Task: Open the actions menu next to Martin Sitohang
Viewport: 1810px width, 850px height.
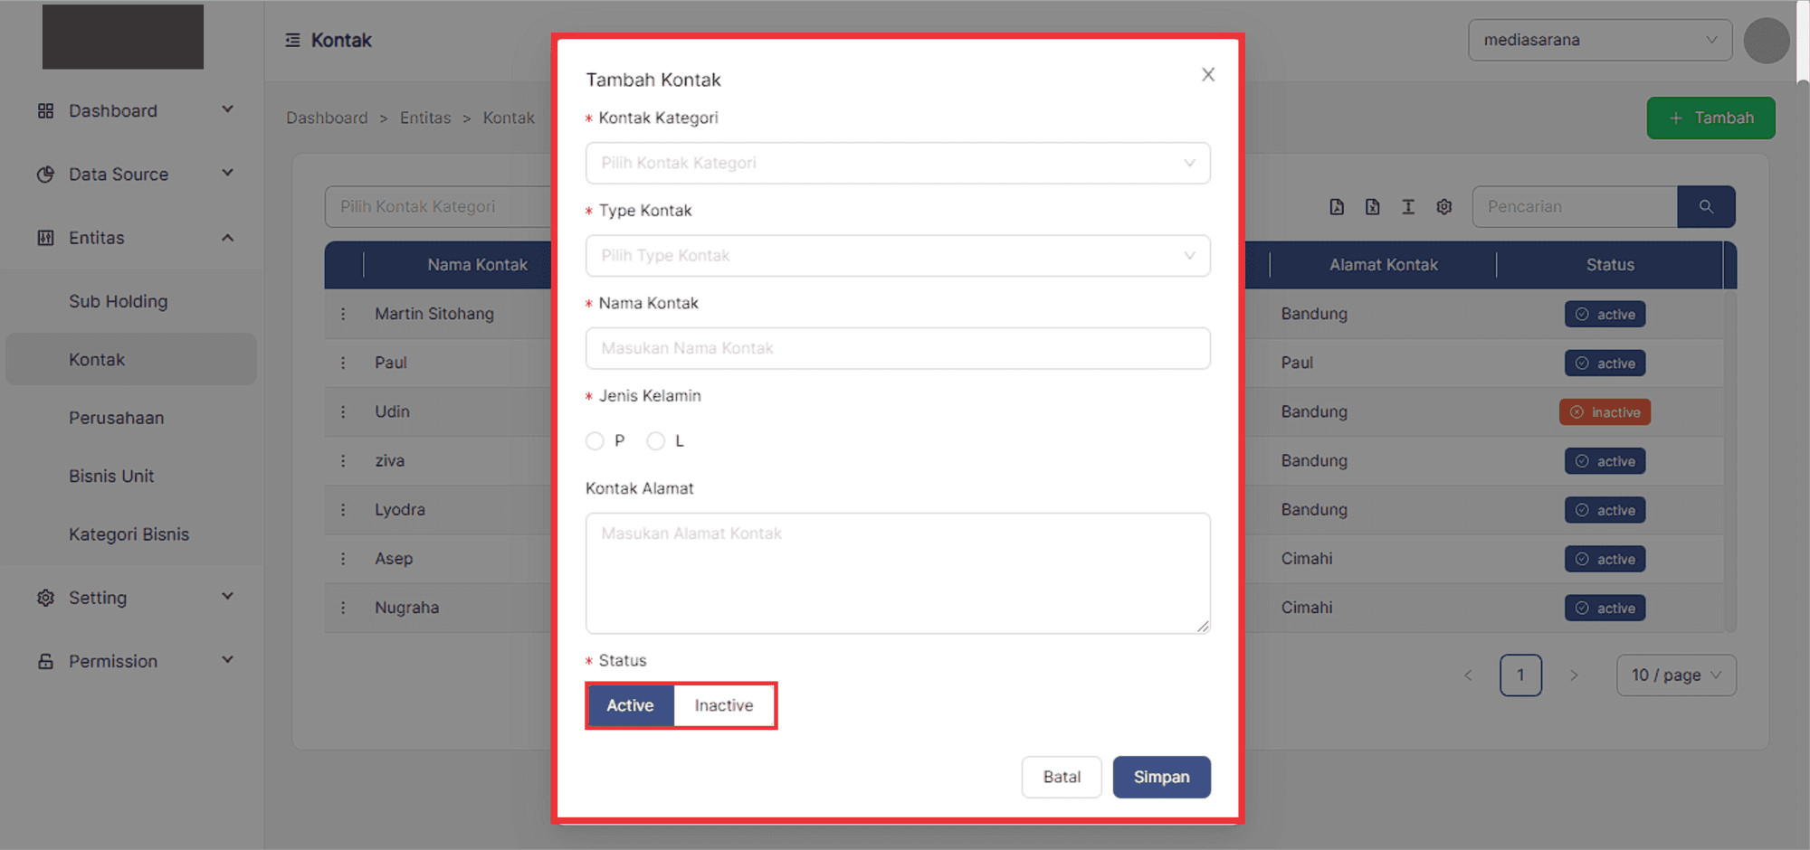Action: [344, 314]
